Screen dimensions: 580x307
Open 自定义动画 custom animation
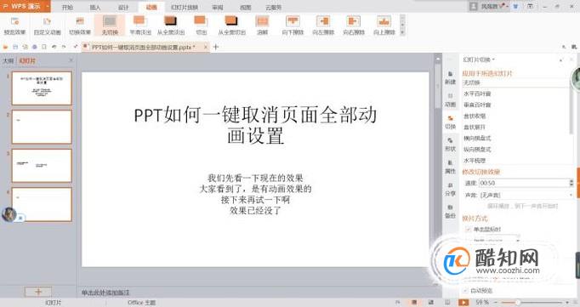tap(47, 26)
